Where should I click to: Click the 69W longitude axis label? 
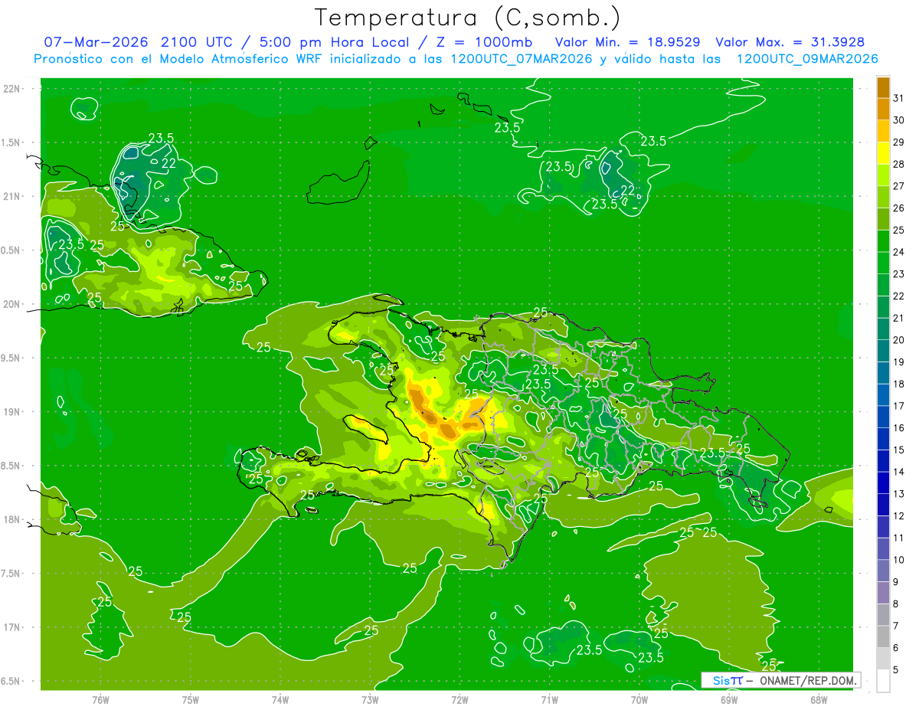coord(729,700)
